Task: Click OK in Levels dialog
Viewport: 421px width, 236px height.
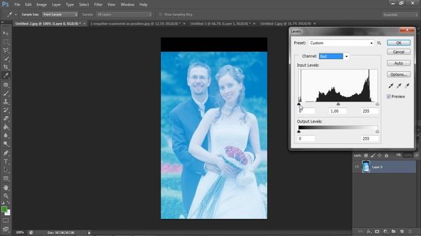Action: (399, 43)
